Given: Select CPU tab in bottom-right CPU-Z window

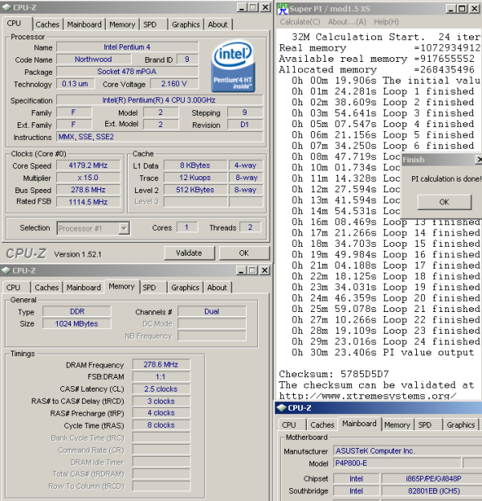Looking at the screenshot, I should pyautogui.click(x=288, y=425).
